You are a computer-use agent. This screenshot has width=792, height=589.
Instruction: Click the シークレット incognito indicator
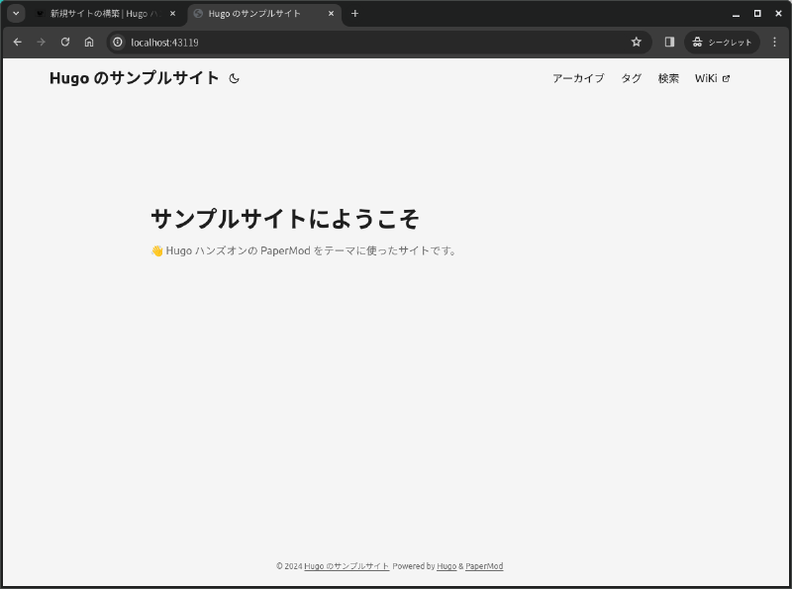(722, 42)
